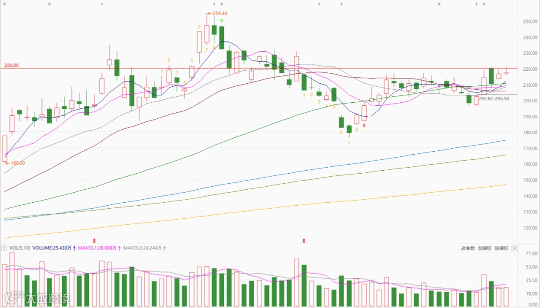Click 加指标 to add an indicator
This screenshot has height=308, width=540.
point(484,248)
